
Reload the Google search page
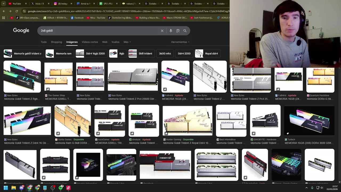point(17,11)
